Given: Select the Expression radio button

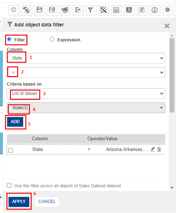Looking at the screenshot, I should (52, 39).
